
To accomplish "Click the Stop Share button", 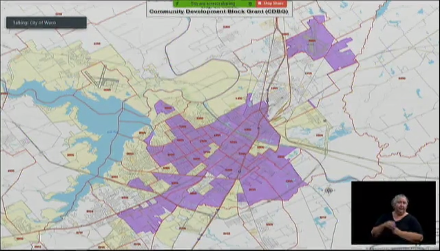I will 270,4.
